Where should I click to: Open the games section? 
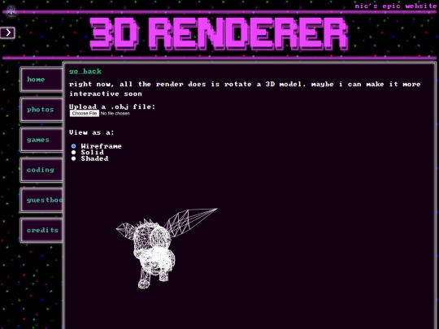[41, 140]
